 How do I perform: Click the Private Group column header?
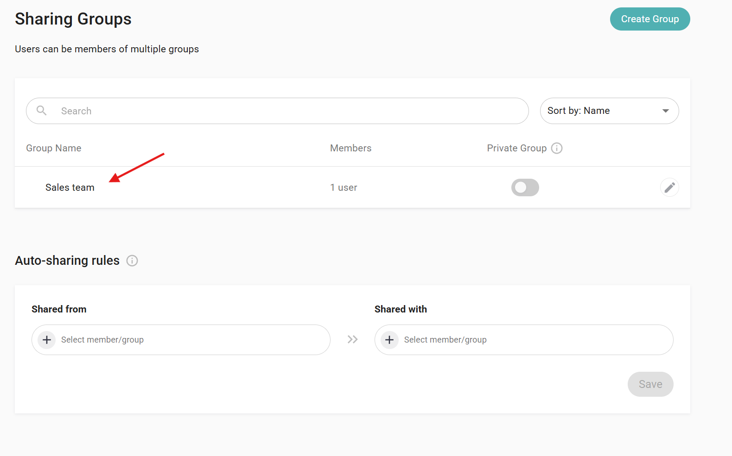pyautogui.click(x=516, y=148)
